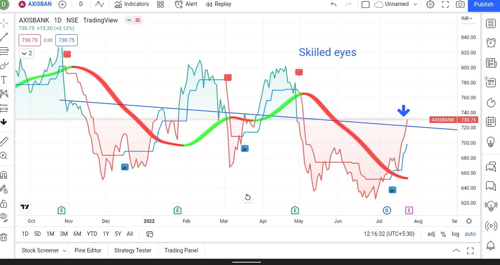Start bar Replay mode
This screenshot has height=265, width=500.
tap(219, 4)
